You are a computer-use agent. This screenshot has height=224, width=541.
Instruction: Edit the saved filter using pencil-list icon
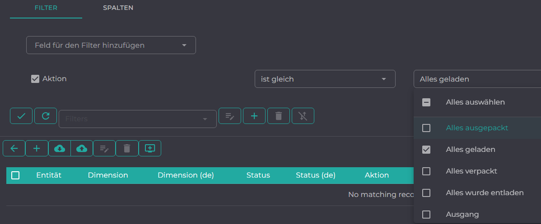coord(230,116)
